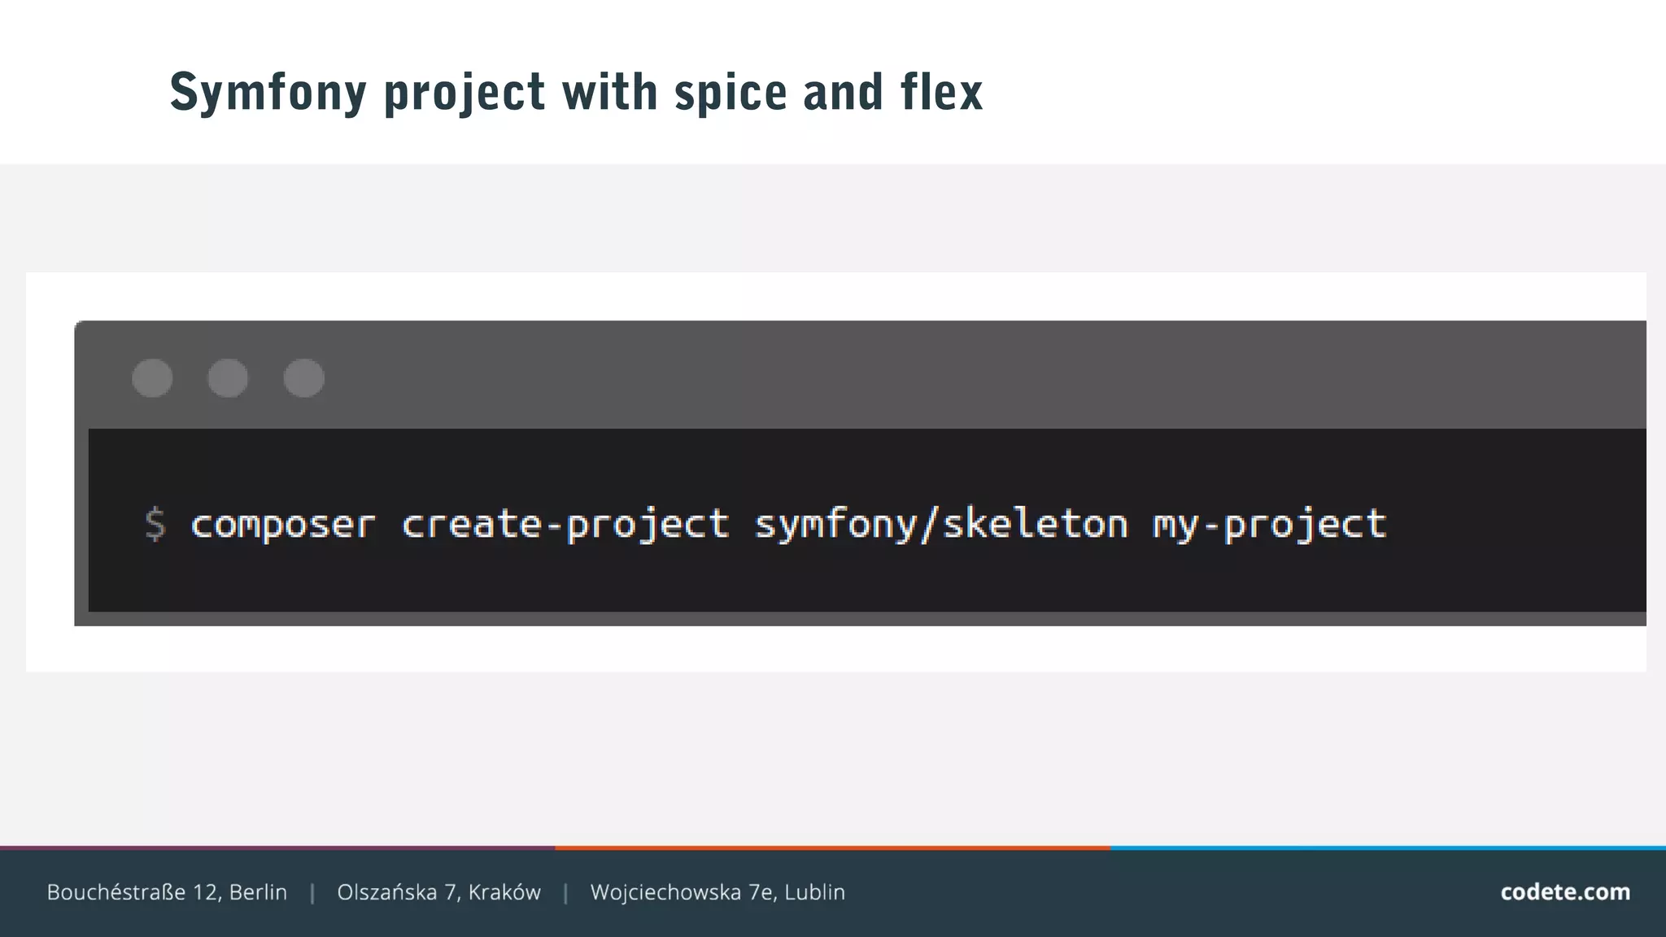Click the third gray terminal window dot
Image resolution: width=1666 pixels, height=937 pixels.
tap(303, 378)
